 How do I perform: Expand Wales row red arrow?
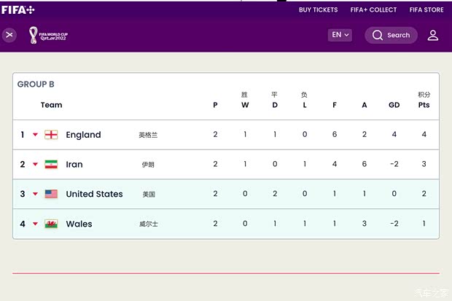click(x=35, y=224)
